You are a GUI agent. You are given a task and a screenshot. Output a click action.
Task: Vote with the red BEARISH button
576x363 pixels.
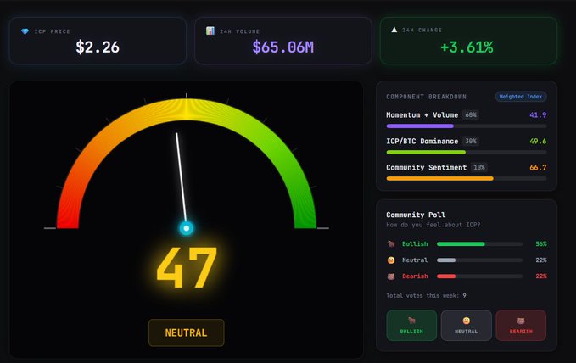coord(521,325)
